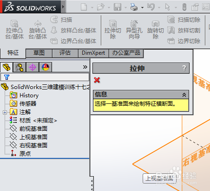Open the New document dropdown arrow

pyautogui.click(x=92, y=7)
